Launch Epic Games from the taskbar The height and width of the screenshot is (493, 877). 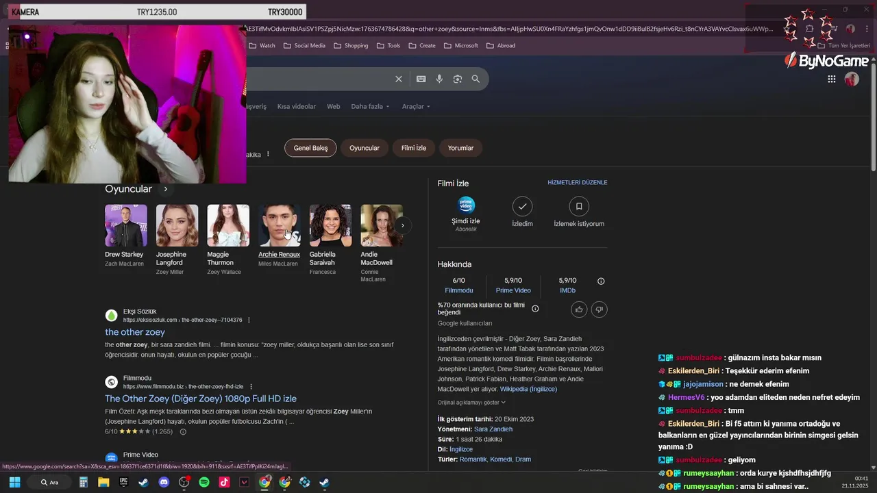[123, 482]
